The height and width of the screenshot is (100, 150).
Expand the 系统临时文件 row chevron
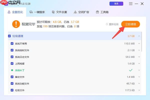pyautogui.click(x=139, y=50)
